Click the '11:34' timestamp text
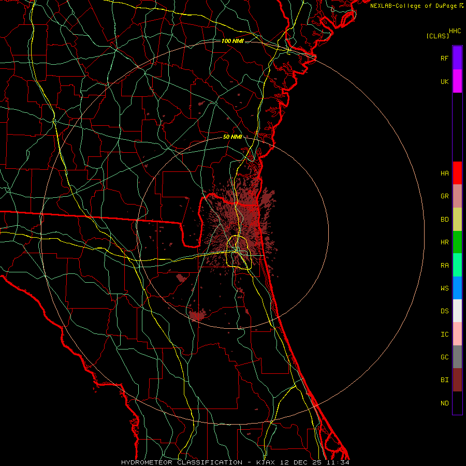This screenshot has width=466, height=466. 338,462
